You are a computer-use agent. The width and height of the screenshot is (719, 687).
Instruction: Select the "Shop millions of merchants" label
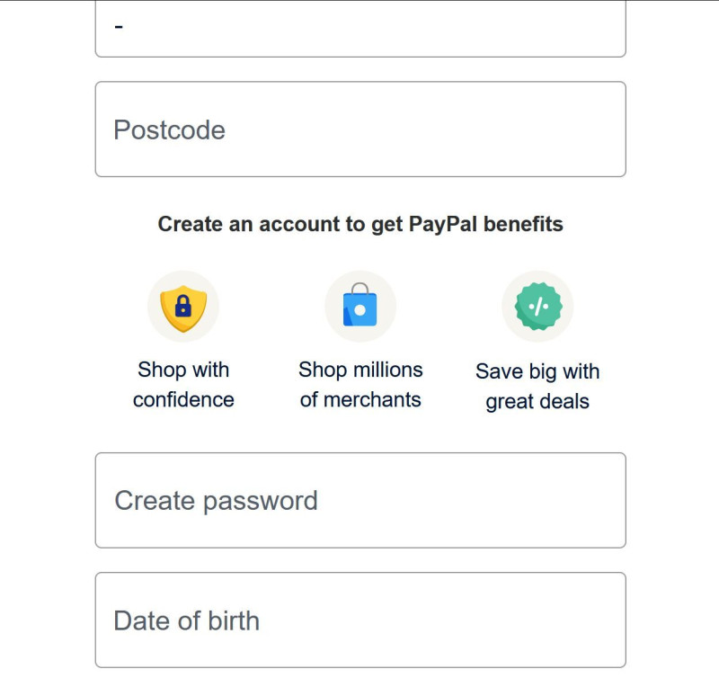click(x=360, y=385)
